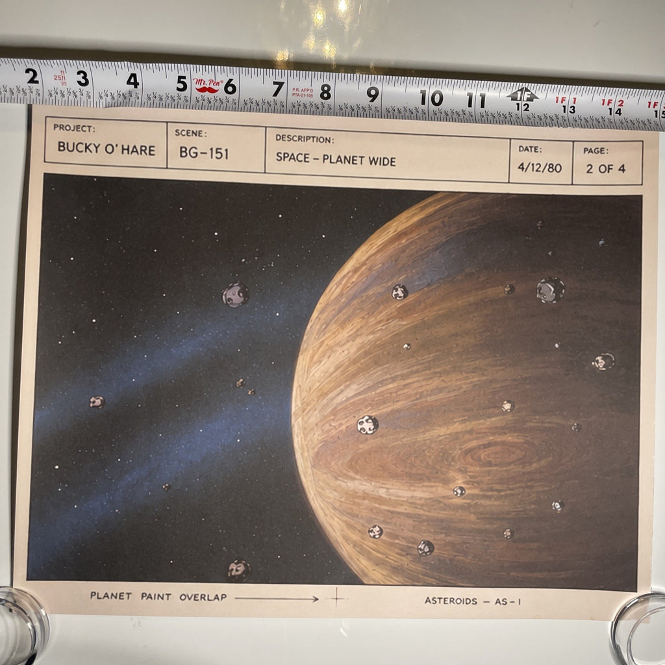
Task: Click the "BG-151" scene number
Action: click(x=204, y=153)
